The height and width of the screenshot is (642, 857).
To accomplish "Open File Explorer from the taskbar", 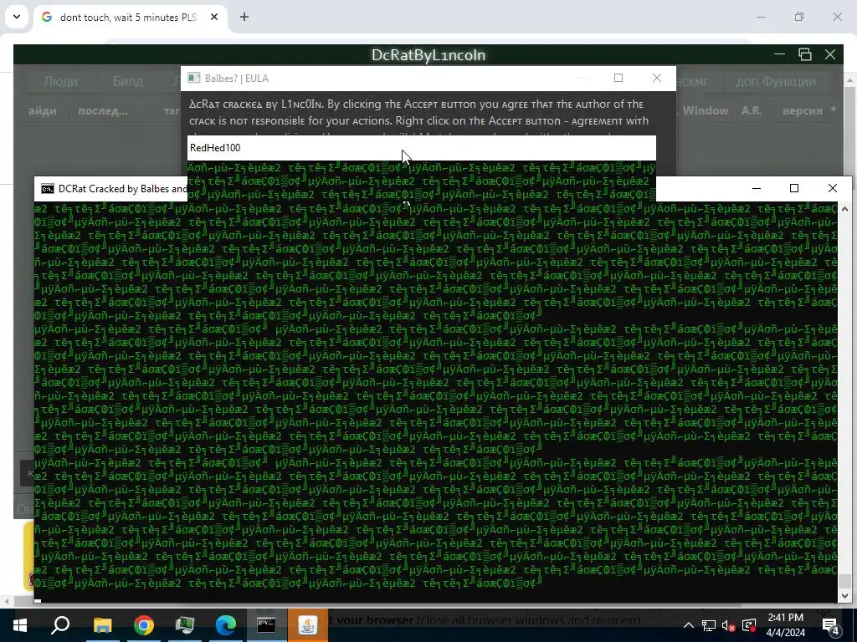I will [102, 625].
